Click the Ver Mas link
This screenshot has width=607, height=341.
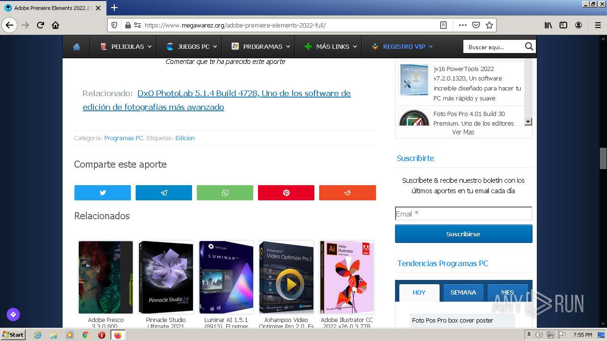(463, 132)
